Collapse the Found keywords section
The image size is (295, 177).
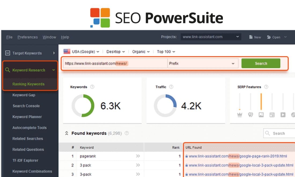[67, 133]
